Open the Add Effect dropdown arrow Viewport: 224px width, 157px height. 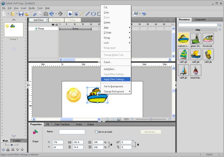[47, 20]
